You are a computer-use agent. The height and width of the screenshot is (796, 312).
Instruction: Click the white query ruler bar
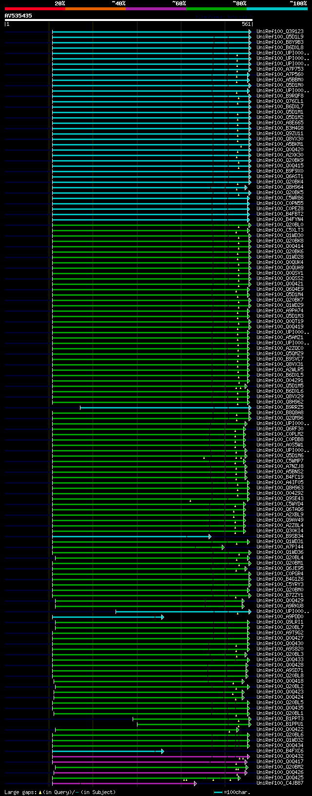[128, 20]
